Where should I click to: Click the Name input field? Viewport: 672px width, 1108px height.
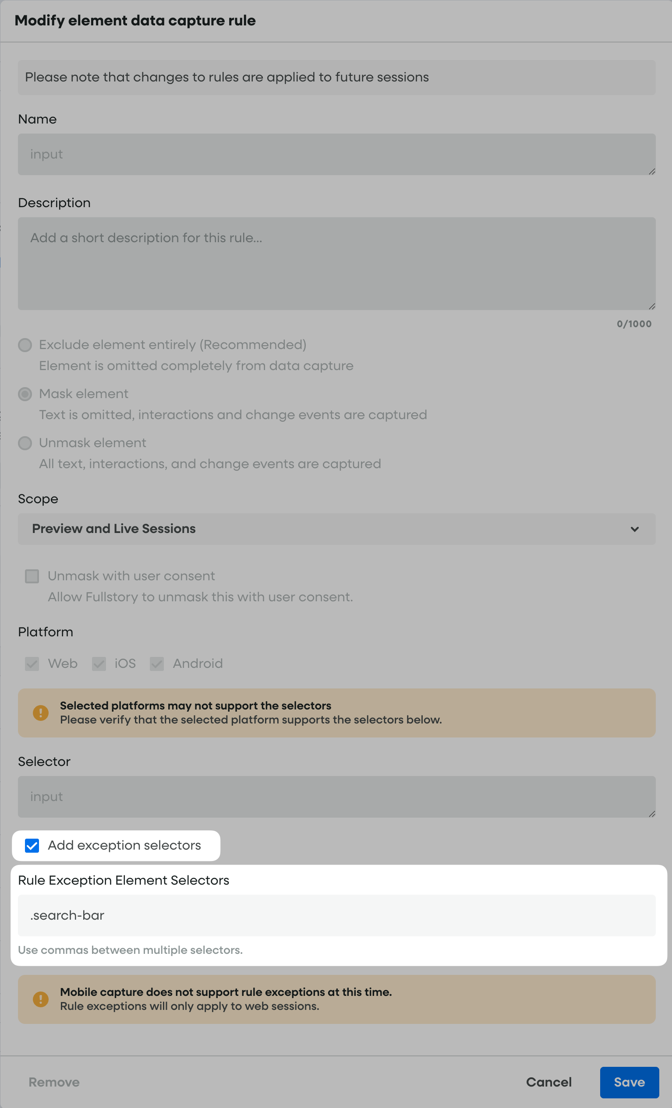[x=336, y=154]
